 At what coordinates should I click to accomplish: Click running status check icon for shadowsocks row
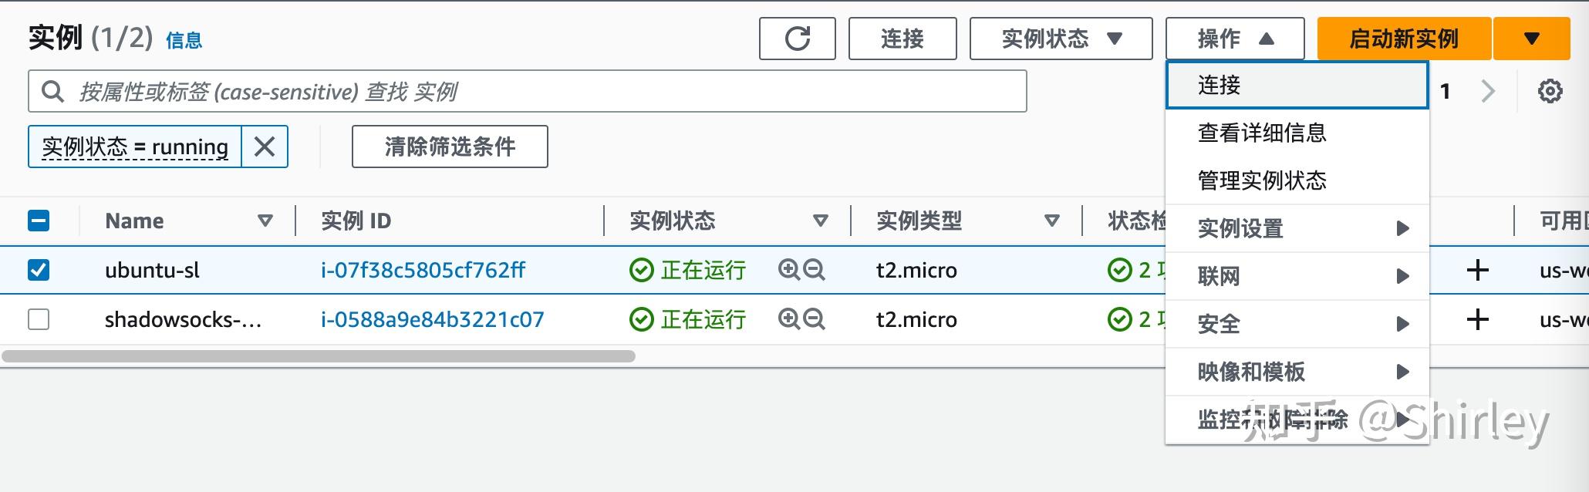641,319
